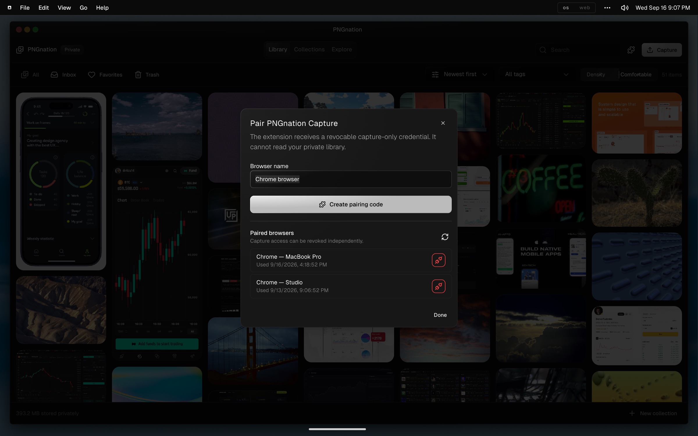
Task: Open the Edit menu
Action: 44,8
